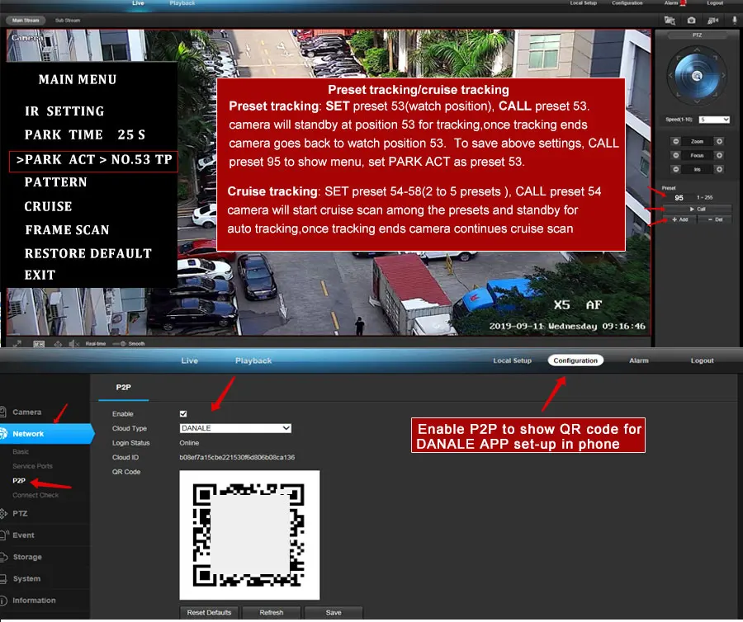Select Service Ports in the Network submenu
Screen dimensions: 743x622
point(33,466)
